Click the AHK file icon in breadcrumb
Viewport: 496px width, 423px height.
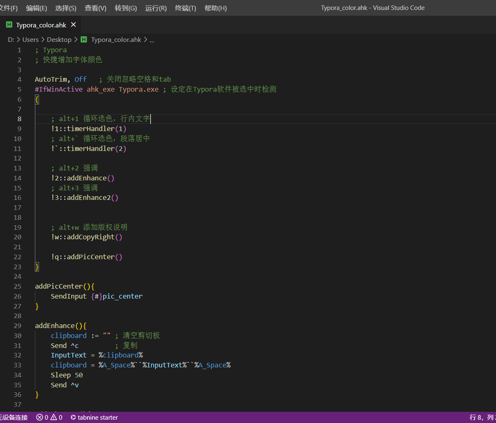[84, 39]
